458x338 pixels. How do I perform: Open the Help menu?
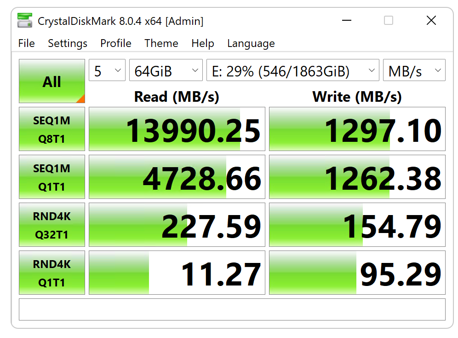coord(202,43)
